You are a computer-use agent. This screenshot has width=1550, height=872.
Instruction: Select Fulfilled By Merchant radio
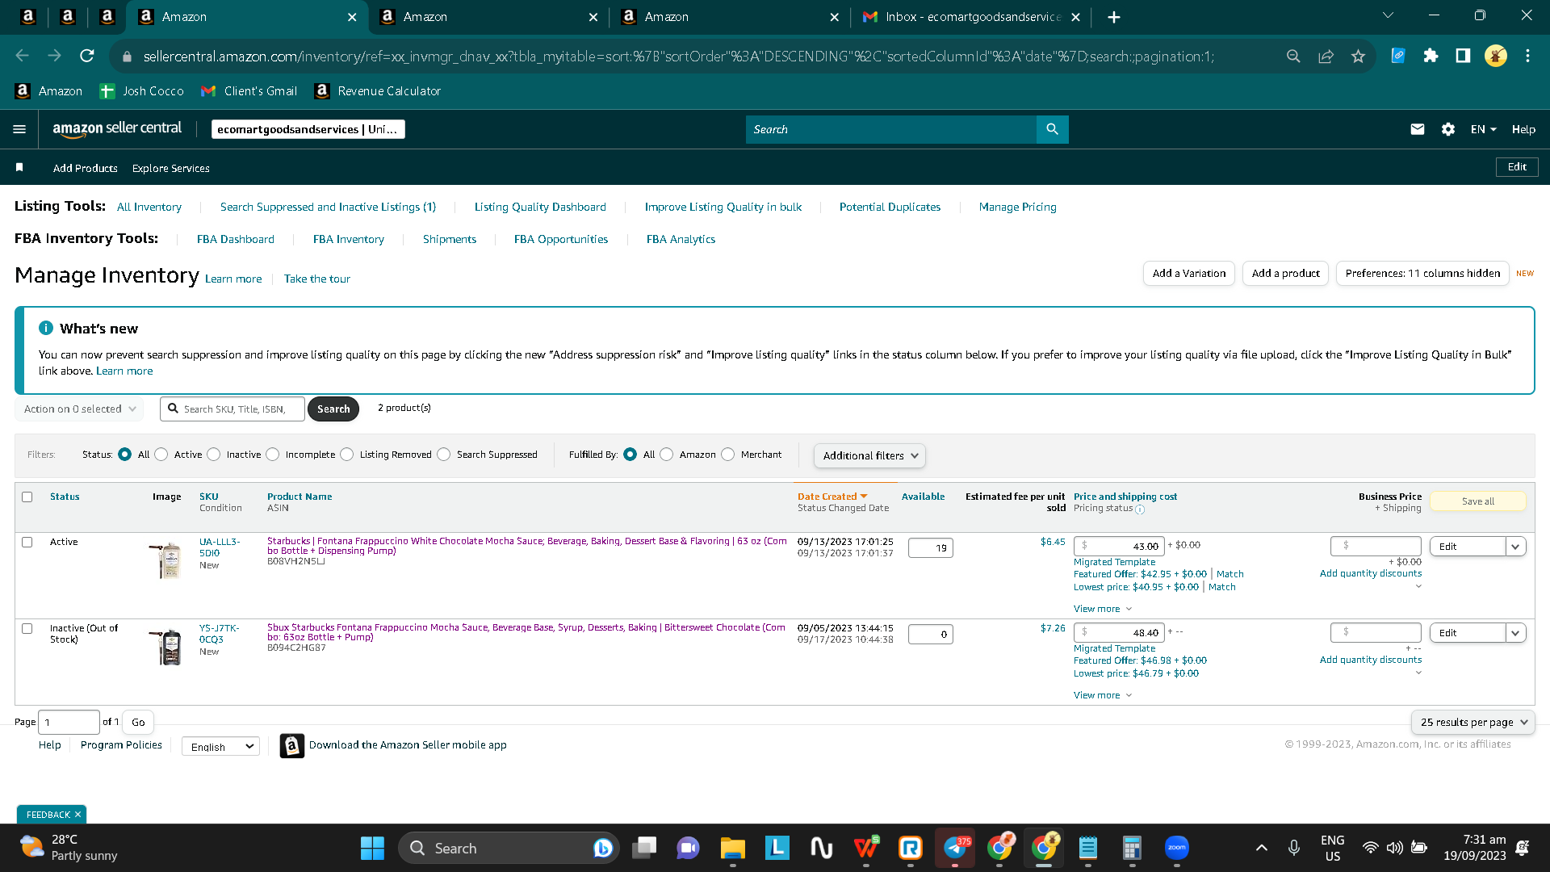pyautogui.click(x=728, y=455)
